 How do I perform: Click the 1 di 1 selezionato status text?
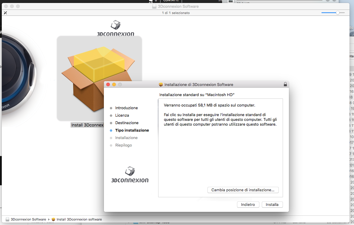coord(176,13)
